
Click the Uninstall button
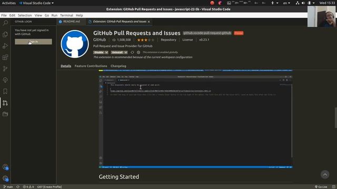(x=117, y=52)
